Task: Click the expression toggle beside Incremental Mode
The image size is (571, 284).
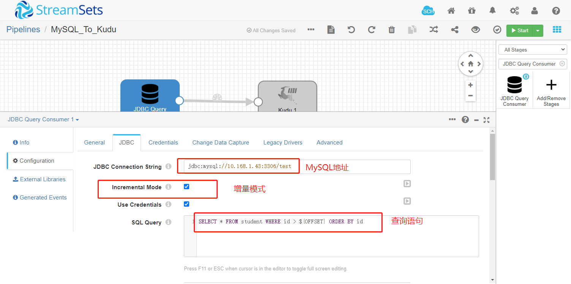Action: pyautogui.click(x=407, y=184)
